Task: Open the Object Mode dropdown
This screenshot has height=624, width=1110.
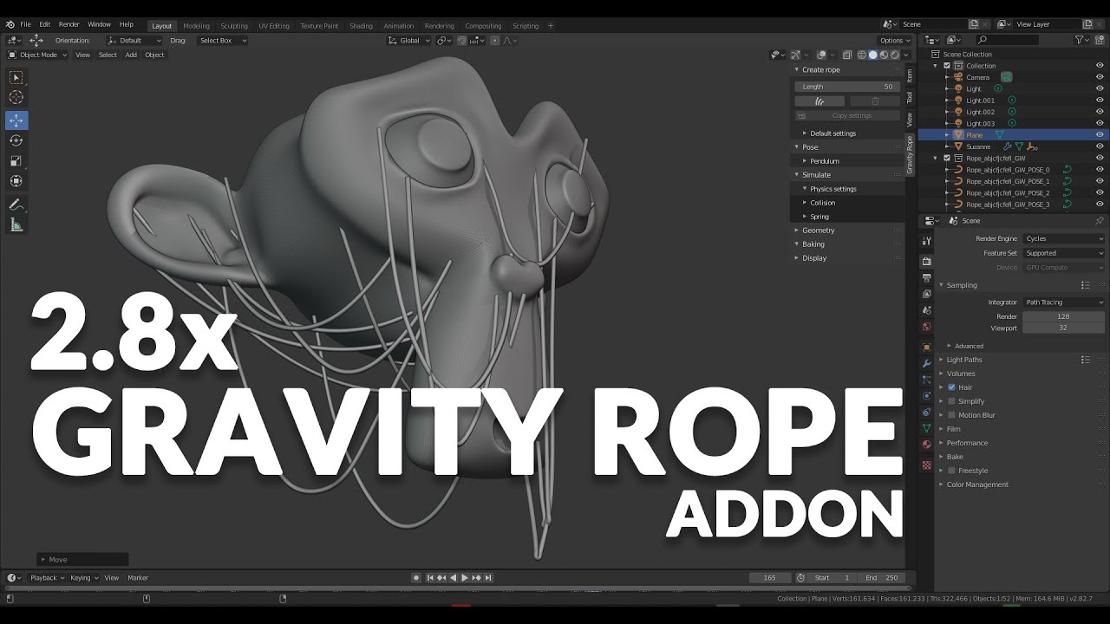Action: [37, 55]
